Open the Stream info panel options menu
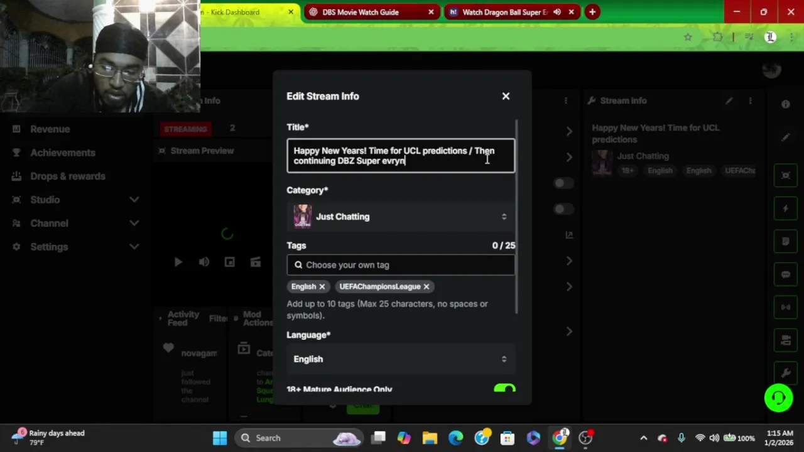804x452 pixels. tap(750, 100)
